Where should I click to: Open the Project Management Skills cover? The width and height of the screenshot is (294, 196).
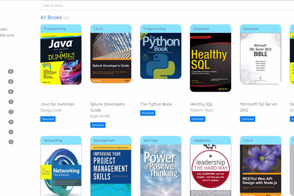[111, 170]
